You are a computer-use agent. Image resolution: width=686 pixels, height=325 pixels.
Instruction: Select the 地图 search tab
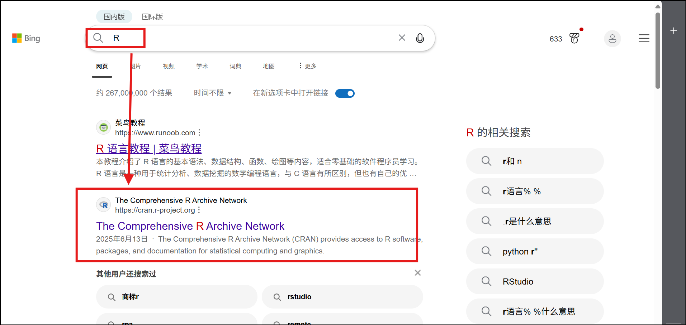coord(269,66)
